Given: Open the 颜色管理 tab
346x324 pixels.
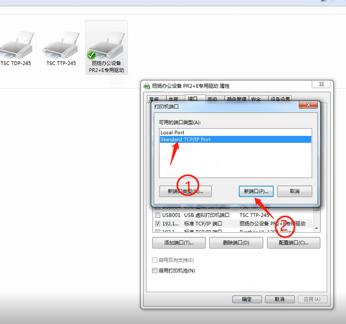Looking at the screenshot, I should coord(237,99).
